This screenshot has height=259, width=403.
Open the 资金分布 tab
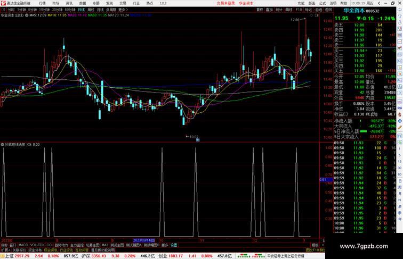pos(35,250)
